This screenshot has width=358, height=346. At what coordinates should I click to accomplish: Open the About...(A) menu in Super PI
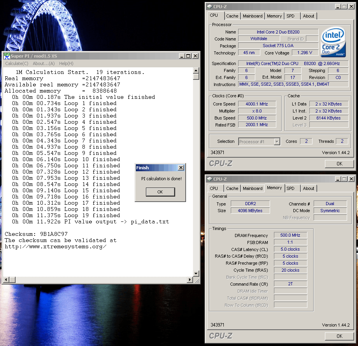(x=44, y=63)
